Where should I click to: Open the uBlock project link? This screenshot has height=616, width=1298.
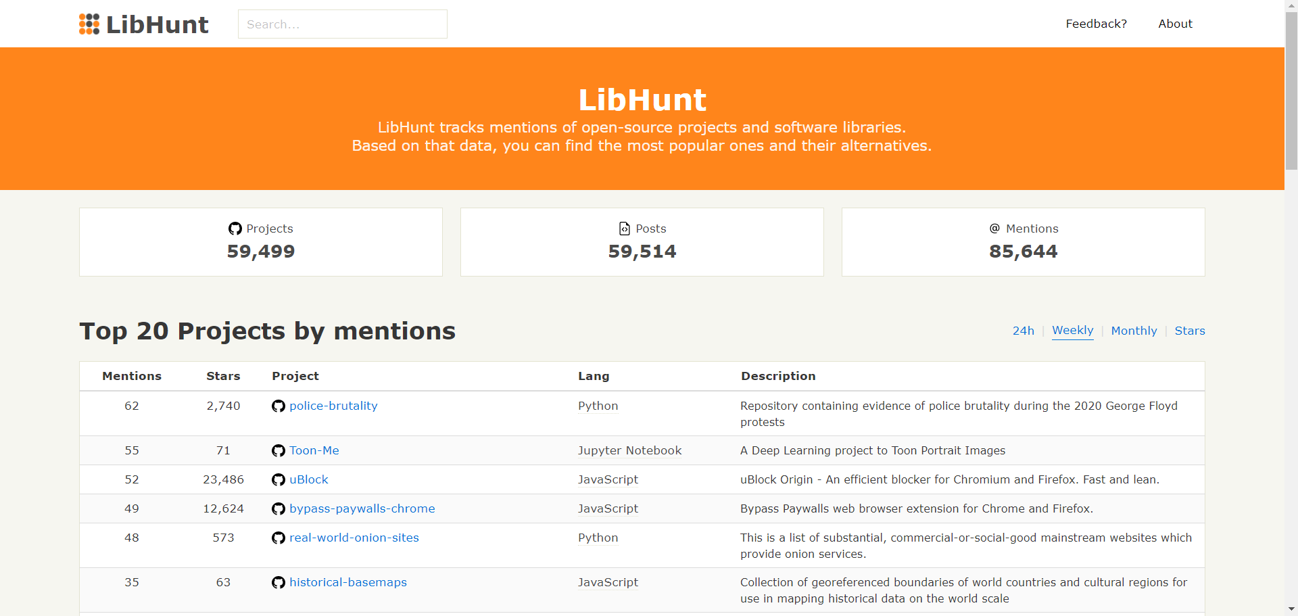point(309,479)
